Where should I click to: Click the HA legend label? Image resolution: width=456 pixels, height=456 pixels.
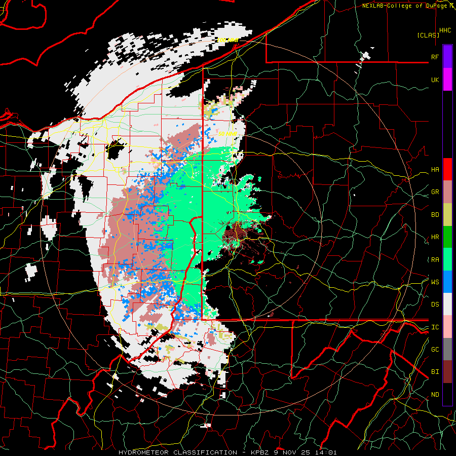pos(435,170)
